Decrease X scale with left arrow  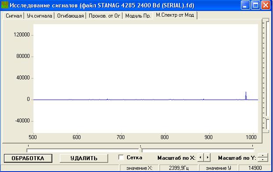point(200,158)
